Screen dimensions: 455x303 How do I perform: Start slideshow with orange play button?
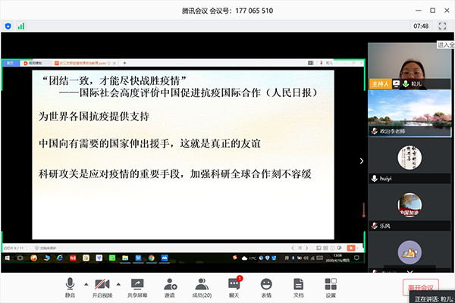[351, 248]
